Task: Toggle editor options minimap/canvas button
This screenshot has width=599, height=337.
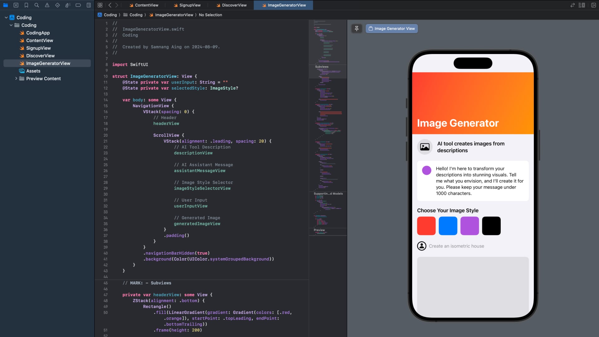Action: click(x=582, y=5)
